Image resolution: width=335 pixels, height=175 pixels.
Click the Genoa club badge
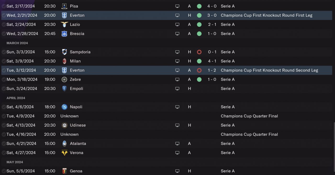(64, 171)
